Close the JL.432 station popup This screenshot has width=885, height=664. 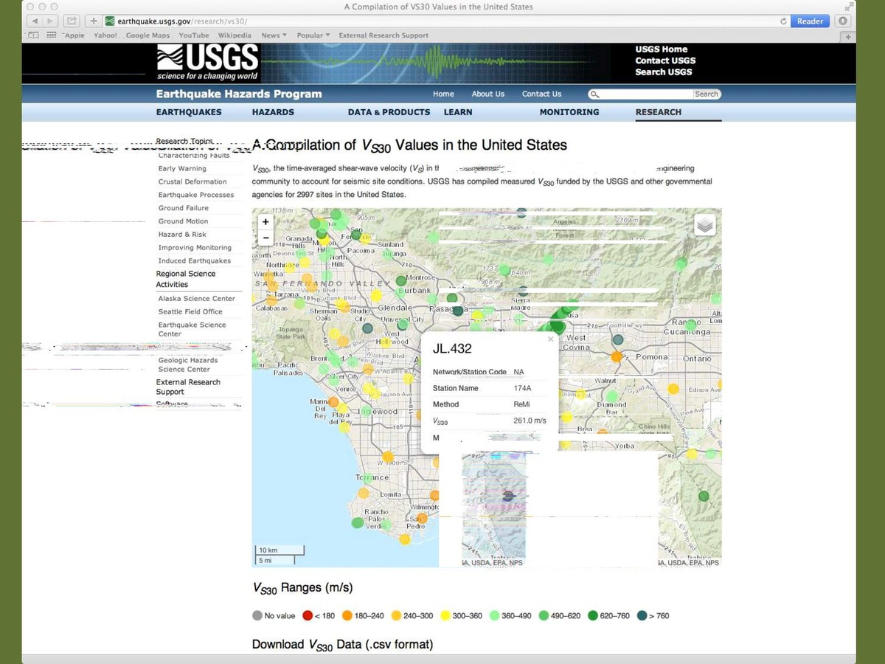tap(550, 339)
